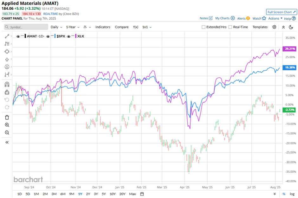
Task: Expand the Actions dropdown
Action: [275, 18]
